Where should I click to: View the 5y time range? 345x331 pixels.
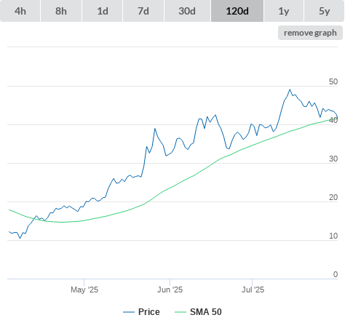click(x=325, y=11)
